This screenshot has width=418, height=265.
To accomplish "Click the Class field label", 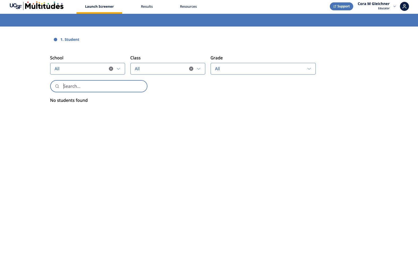I will click(135, 58).
